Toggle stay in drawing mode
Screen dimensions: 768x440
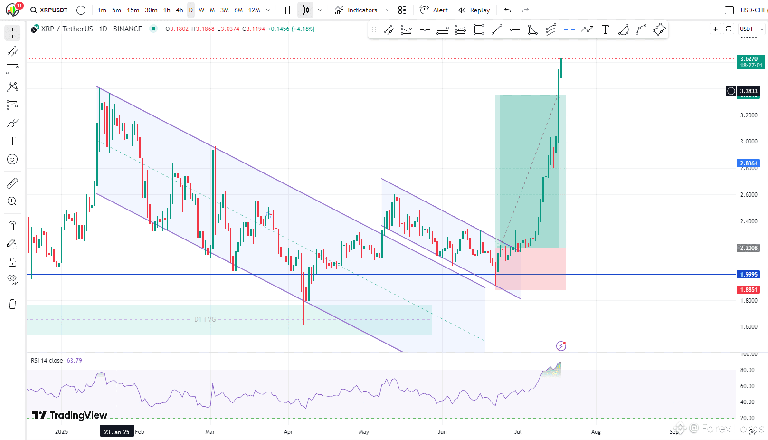point(12,244)
